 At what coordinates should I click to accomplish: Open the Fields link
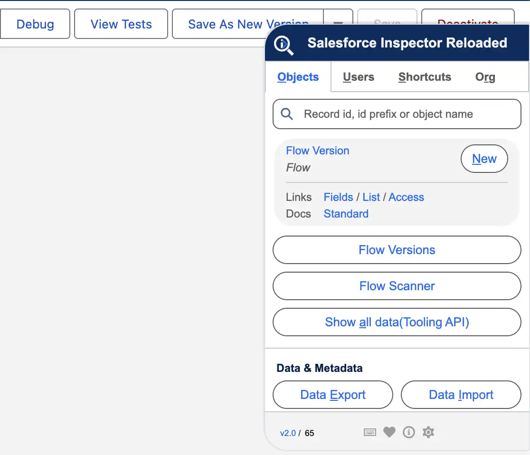pos(338,197)
